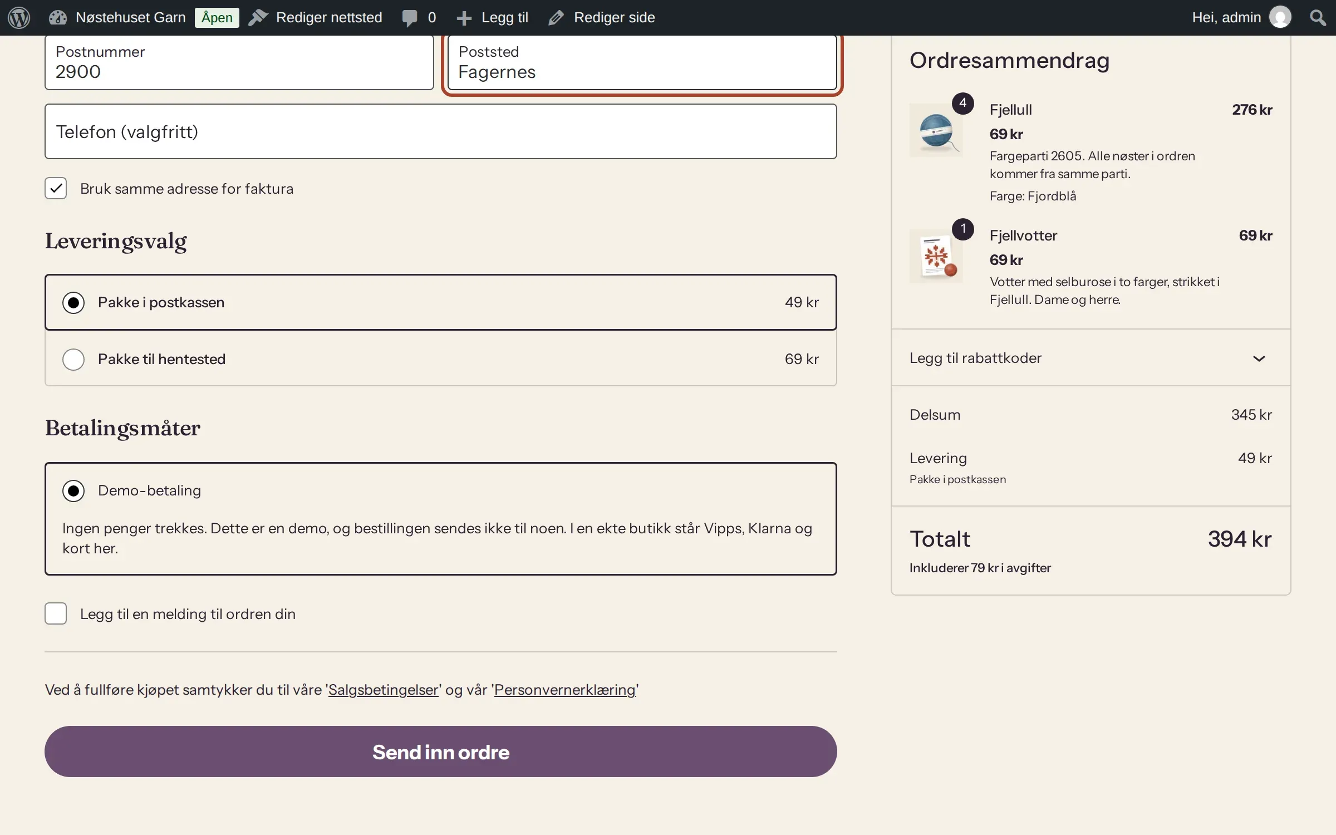The width and height of the screenshot is (1336, 835).
Task: Open the Nøstehuset Garn site menu
Action: (130, 18)
